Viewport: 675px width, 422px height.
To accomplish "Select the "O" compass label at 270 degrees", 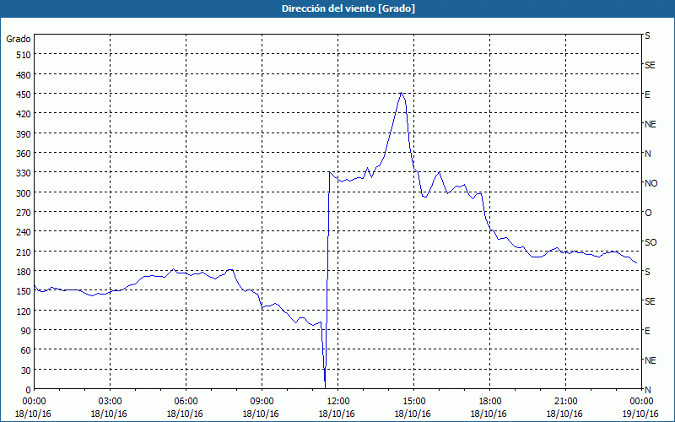I will pyautogui.click(x=648, y=213).
